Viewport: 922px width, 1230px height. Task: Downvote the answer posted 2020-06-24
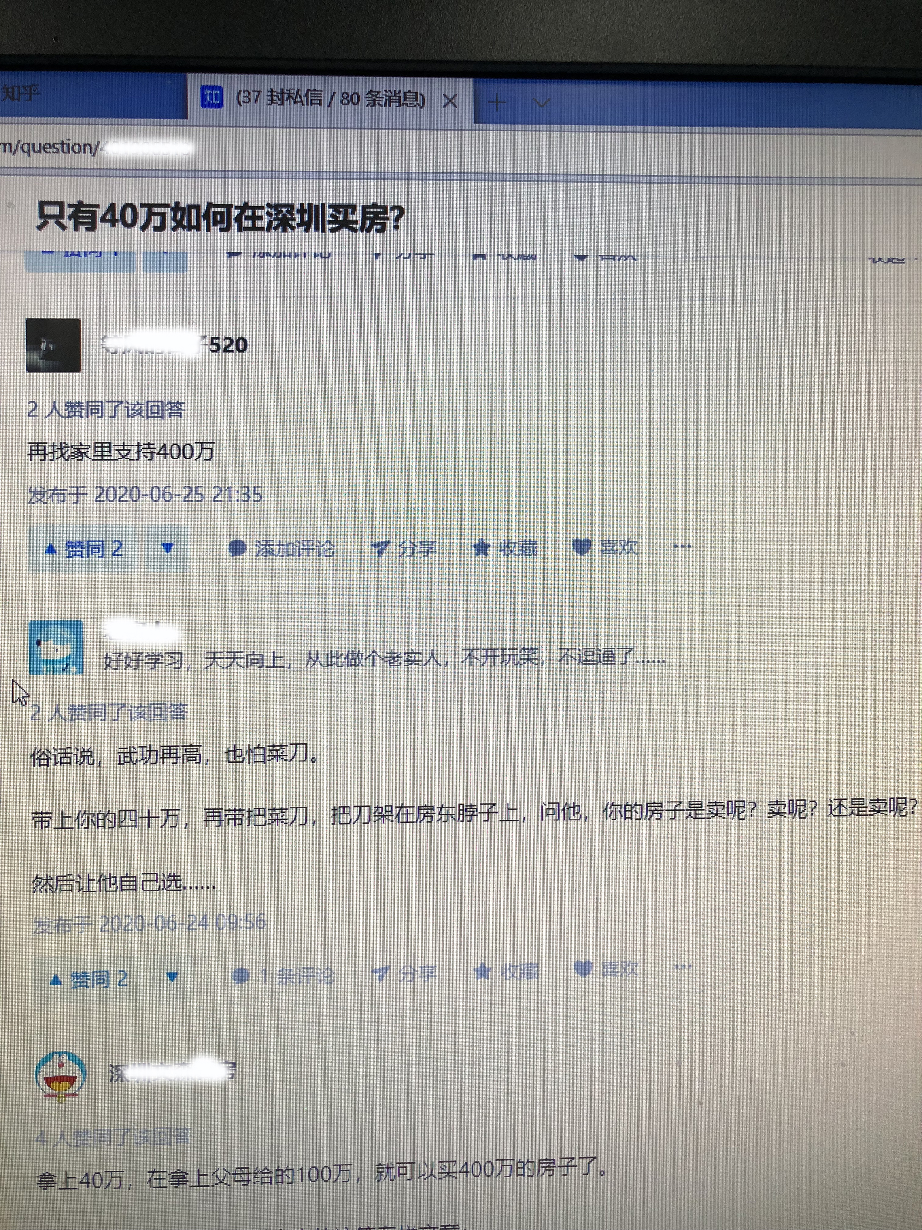172,977
